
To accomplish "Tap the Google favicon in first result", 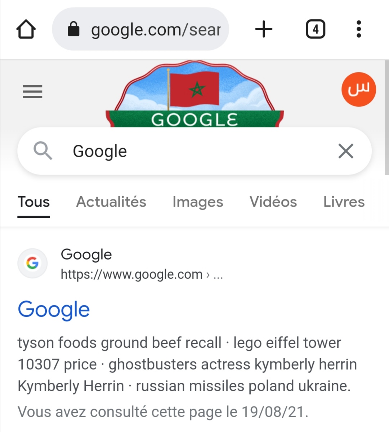I will pyautogui.click(x=32, y=263).
